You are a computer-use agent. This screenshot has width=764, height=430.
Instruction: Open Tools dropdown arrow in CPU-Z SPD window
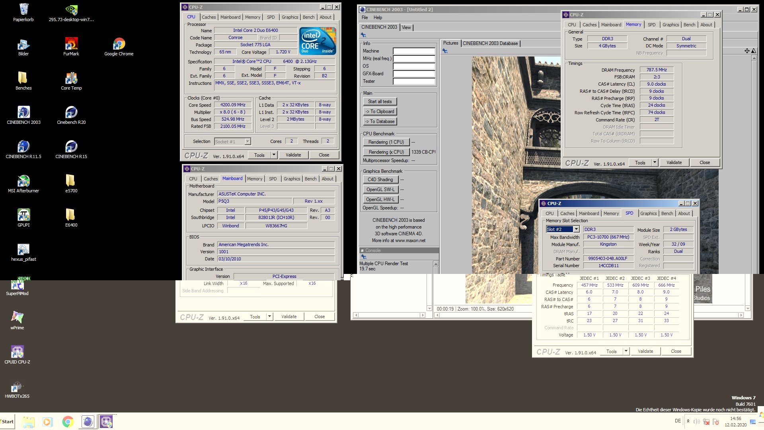[x=626, y=351]
